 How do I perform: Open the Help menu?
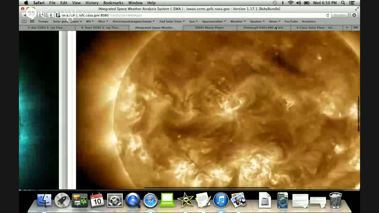click(151, 3)
